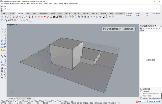162x104 pixels.
Task: Select the Pan view hand tool
Action: [2, 17]
